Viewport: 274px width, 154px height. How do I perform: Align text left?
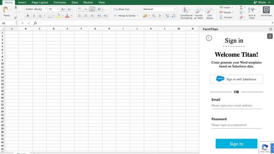click(x=80, y=16)
